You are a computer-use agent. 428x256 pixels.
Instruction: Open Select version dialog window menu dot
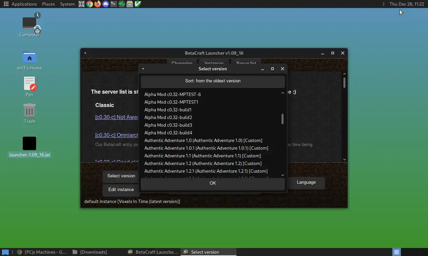pyautogui.click(x=143, y=69)
